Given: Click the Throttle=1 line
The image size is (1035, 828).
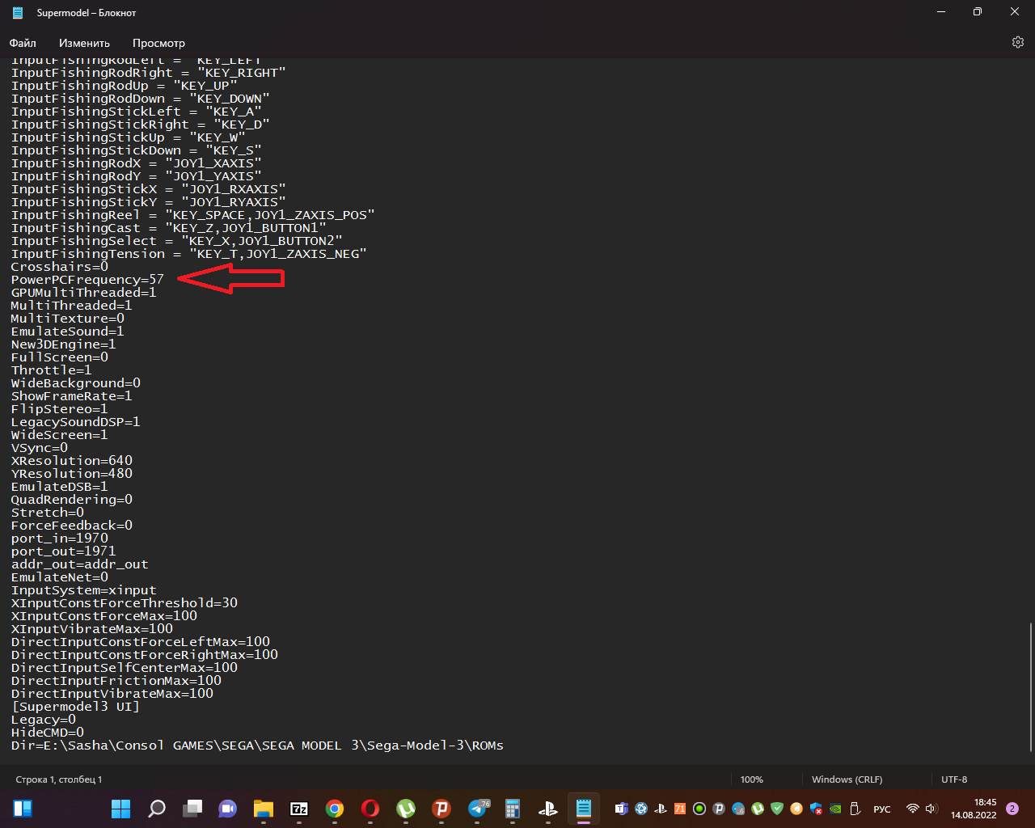Looking at the screenshot, I should point(51,370).
